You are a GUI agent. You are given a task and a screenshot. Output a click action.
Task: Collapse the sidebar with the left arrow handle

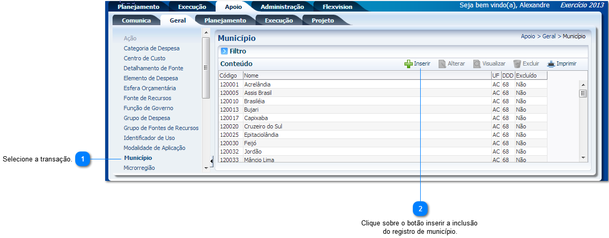[211, 161]
